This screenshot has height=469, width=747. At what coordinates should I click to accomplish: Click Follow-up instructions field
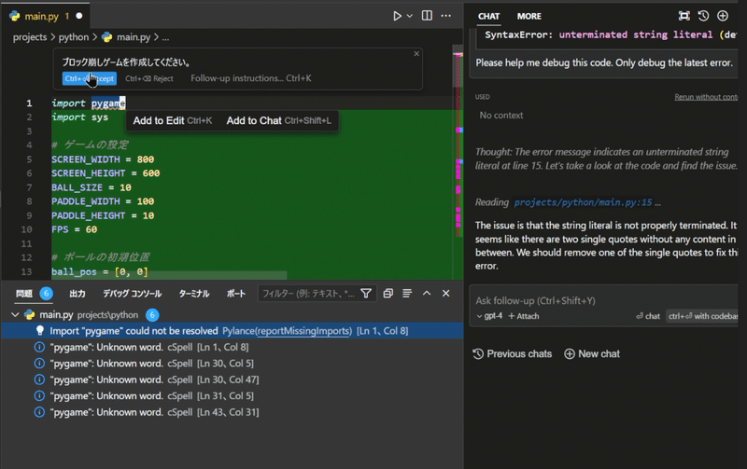point(251,78)
